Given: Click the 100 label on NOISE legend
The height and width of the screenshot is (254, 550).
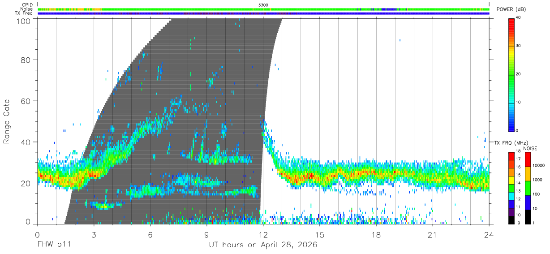Looking at the screenshot, I should (536, 194).
